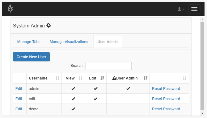Open the user account menu icon
The image size is (207, 118).
pyautogui.click(x=181, y=9)
